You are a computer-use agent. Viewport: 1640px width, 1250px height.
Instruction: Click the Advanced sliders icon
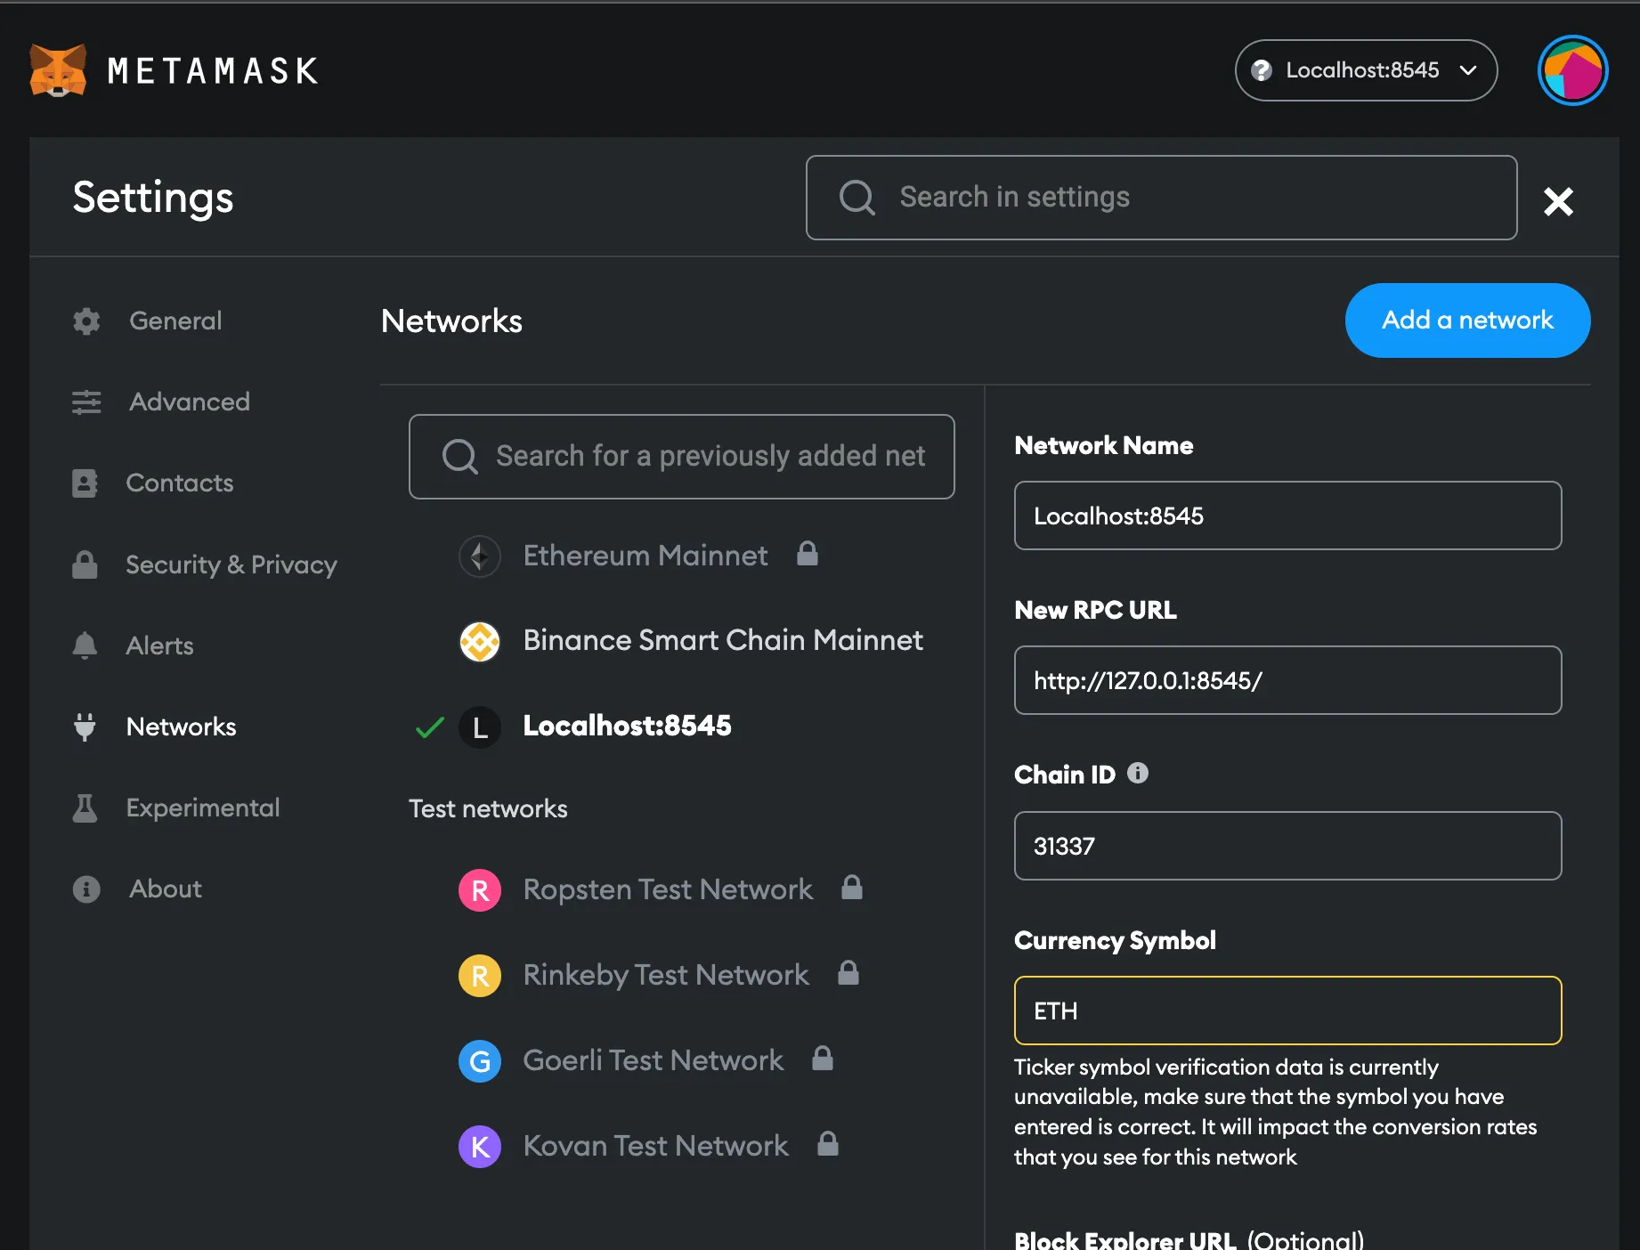86,402
